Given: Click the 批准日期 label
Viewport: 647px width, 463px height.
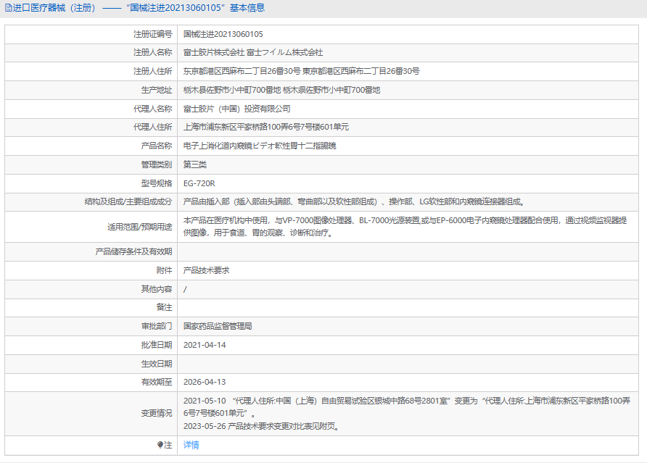Looking at the screenshot, I should click(x=157, y=345).
